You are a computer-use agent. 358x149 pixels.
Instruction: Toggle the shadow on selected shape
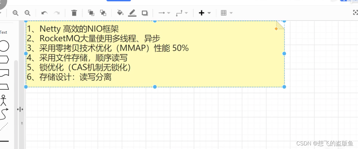pyautogui.click(x=145, y=13)
